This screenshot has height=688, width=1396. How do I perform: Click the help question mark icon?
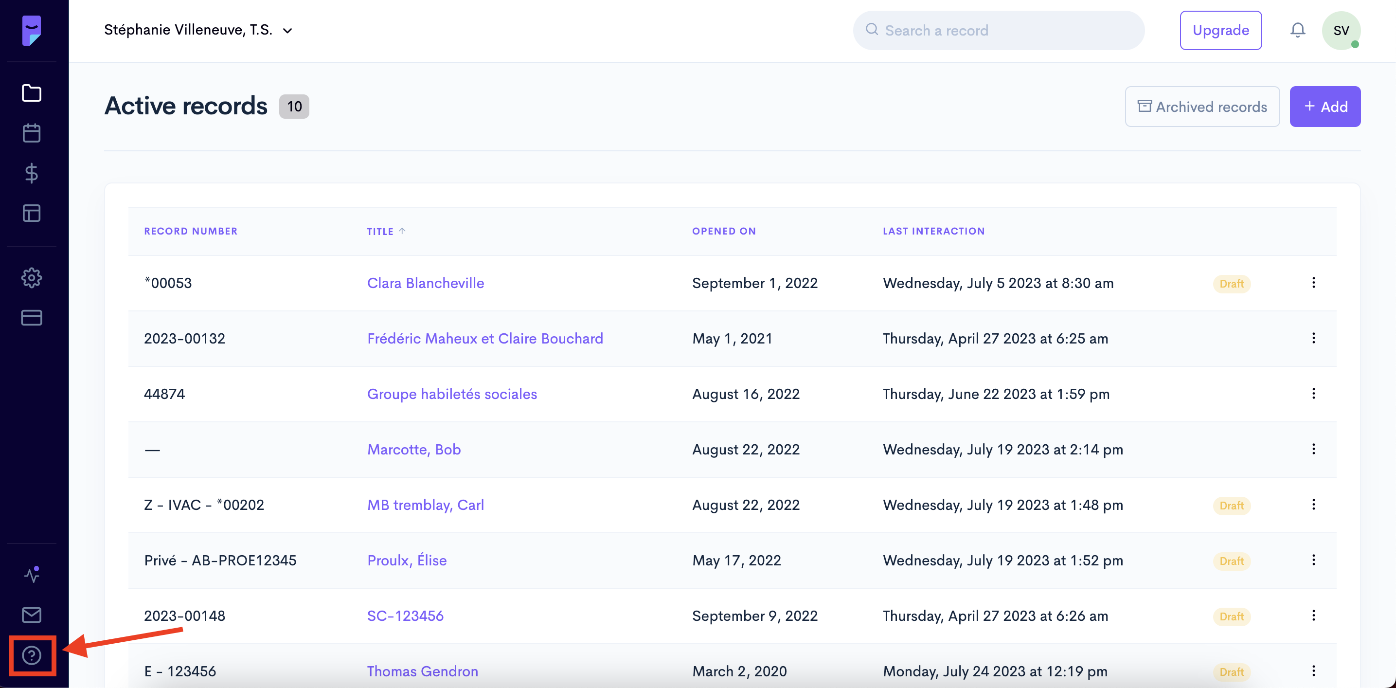coord(32,655)
